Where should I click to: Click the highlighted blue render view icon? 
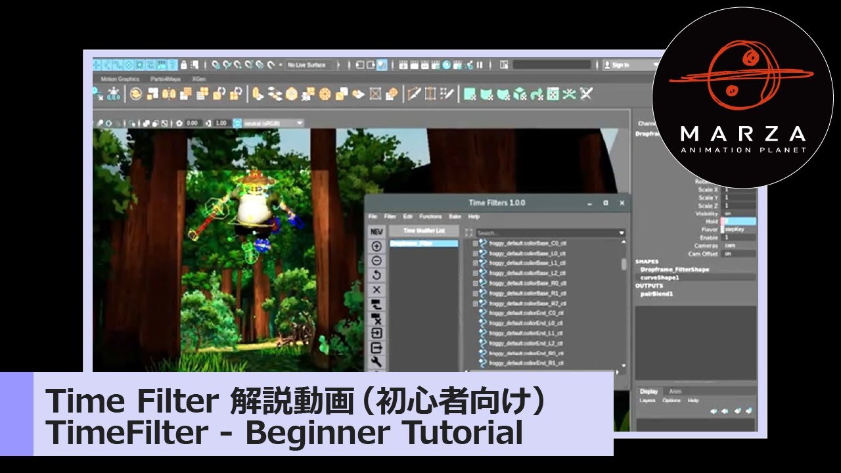coord(382,65)
